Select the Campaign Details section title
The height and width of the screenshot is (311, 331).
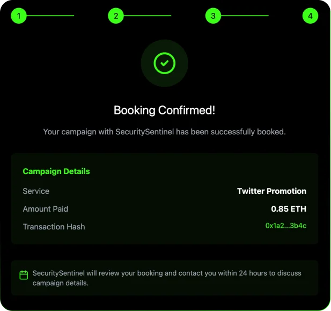56,171
